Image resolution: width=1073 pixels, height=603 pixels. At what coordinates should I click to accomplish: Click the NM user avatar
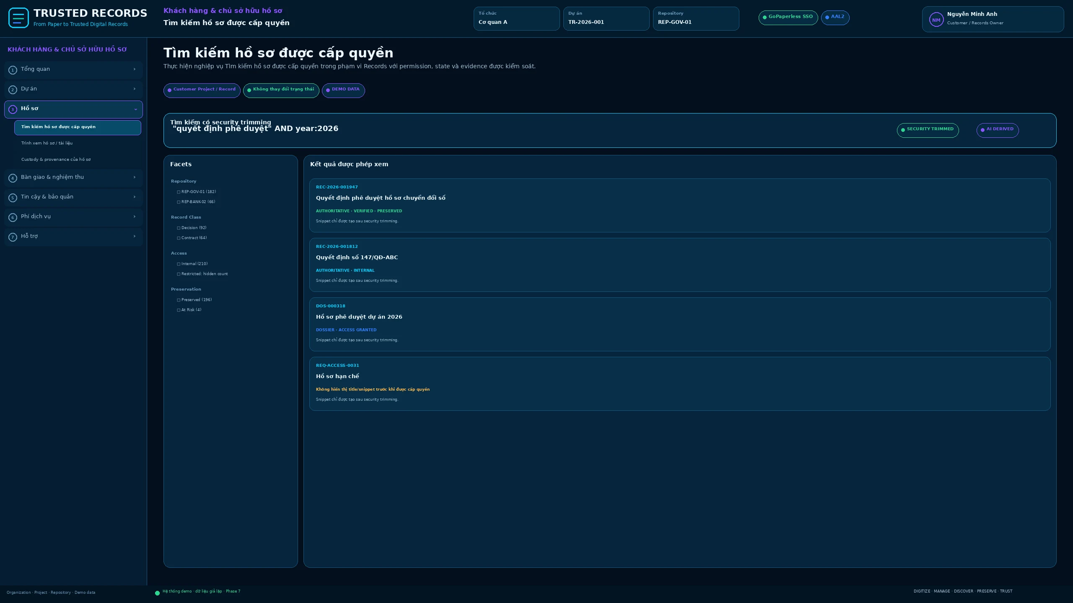(x=936, y=20)
